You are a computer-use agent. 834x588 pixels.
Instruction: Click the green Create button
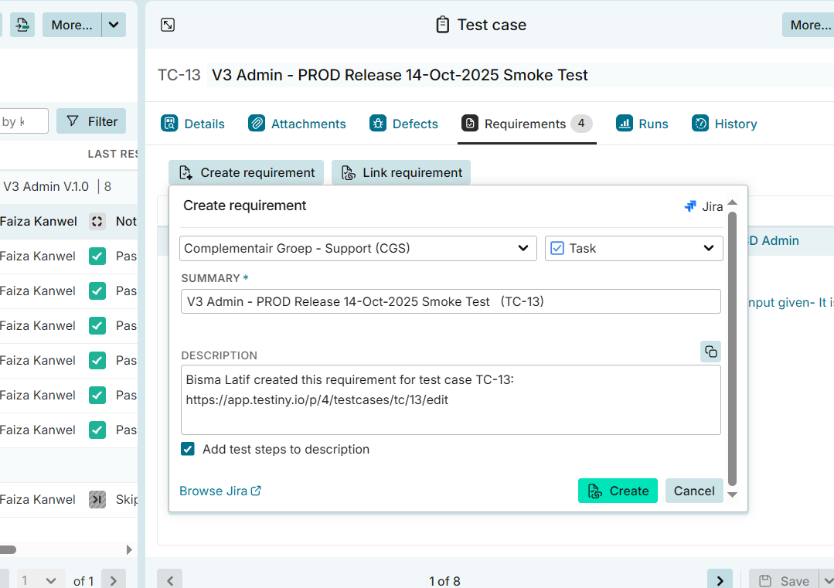point(618,491)
